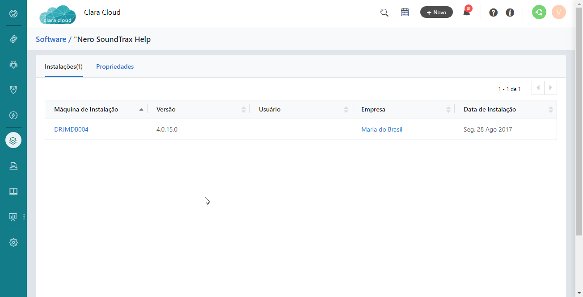The width and height of the screenshot is (583, 297).
Task: Select the Instalações(1) tab
Action: coord(63,66)
